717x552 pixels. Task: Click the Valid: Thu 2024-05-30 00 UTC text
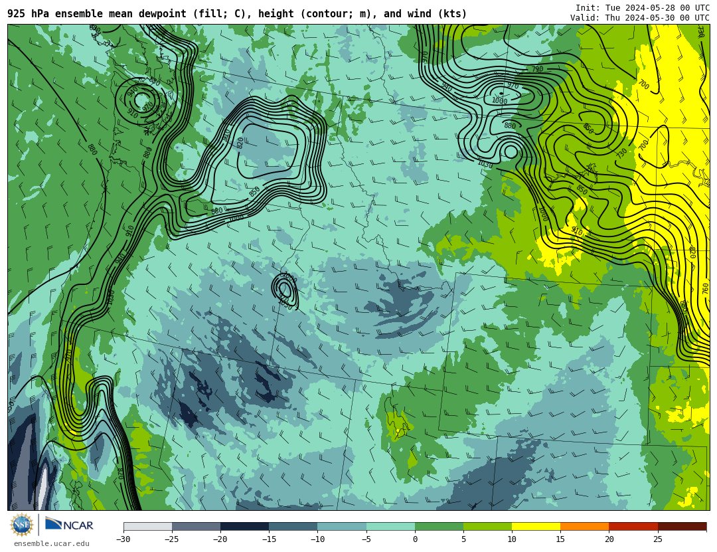tap(640, 18)
